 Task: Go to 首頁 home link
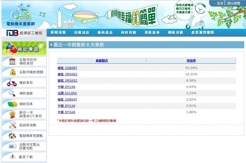pyautogui.click(x=220, y=3)
